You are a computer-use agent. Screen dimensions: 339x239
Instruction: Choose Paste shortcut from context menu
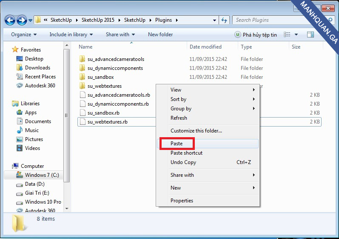point(208,153)
